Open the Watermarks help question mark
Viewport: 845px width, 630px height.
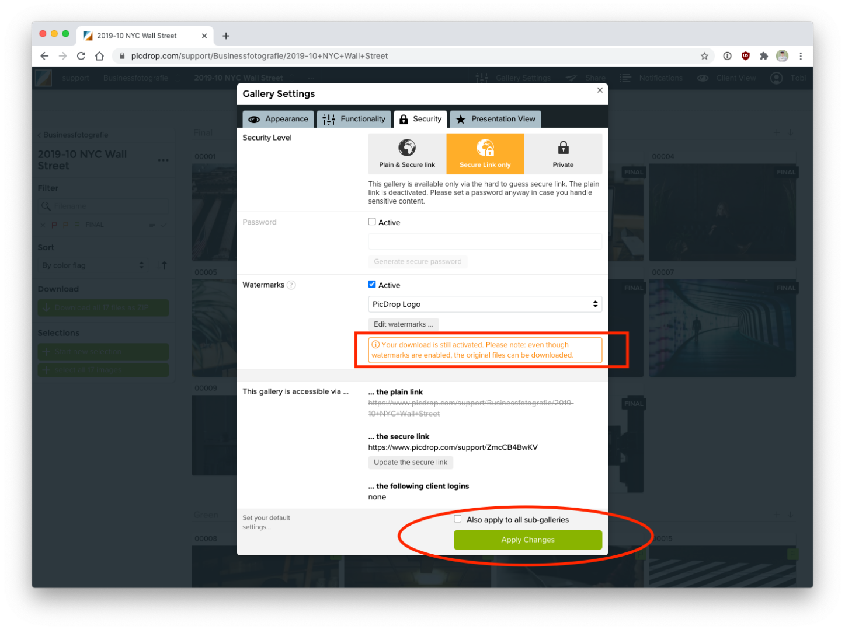tap(291, 285)
